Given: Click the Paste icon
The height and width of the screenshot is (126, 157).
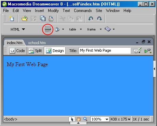Looking at the screenshot, I should point(79,18).
